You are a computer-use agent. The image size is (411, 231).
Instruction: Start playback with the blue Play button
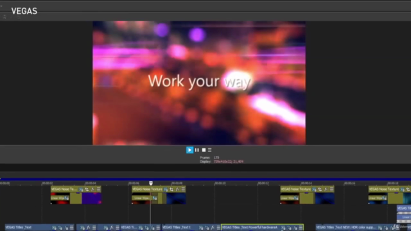point(189,150)
